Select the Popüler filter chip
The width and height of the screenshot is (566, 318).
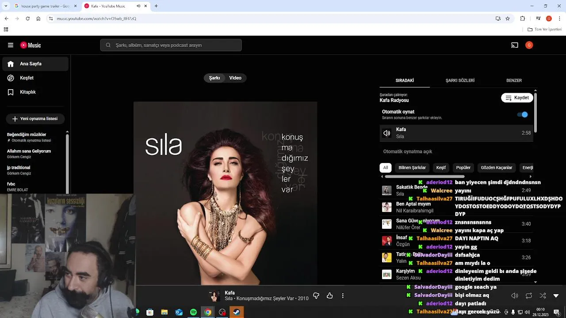coord(463,167)
